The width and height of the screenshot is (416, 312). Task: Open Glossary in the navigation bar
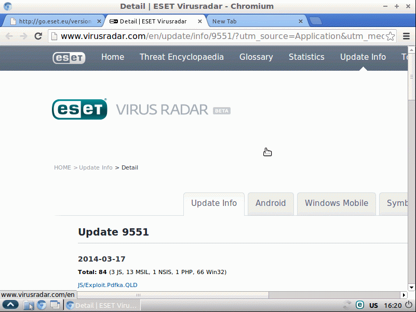256,57
